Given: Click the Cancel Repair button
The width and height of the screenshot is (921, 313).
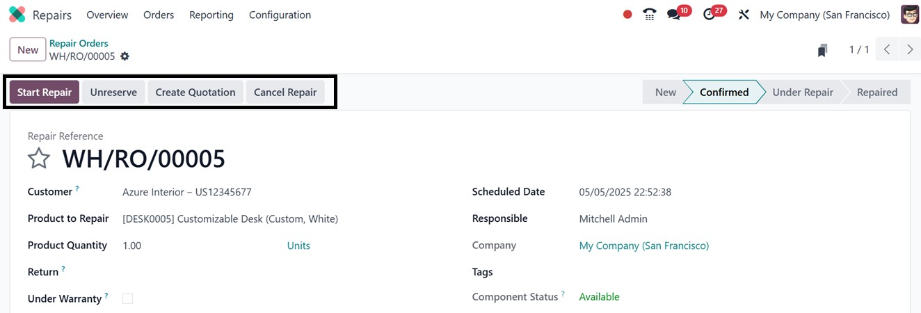Looking at the screenshot, I should [x=285, y=93].
